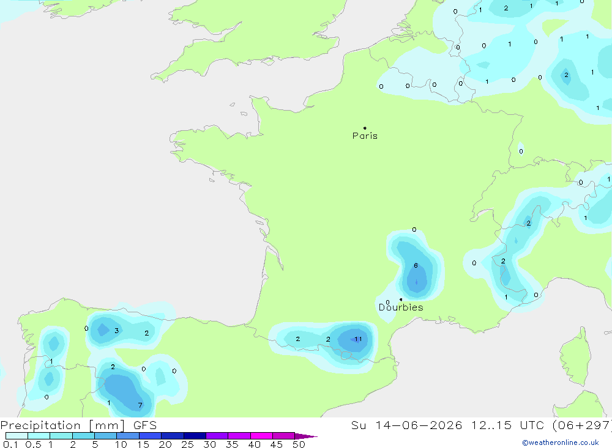Pick the legend swatch between 25 and 30
The height and width of the screenshot is (448, 612).
tap(195, 436)
